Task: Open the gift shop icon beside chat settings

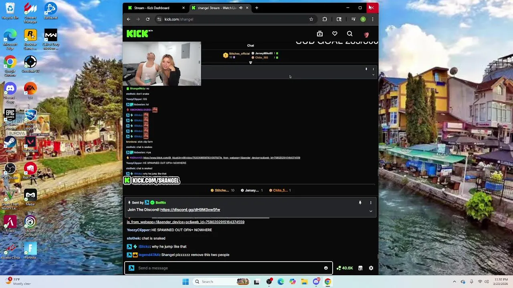Action: click(360, 268)
